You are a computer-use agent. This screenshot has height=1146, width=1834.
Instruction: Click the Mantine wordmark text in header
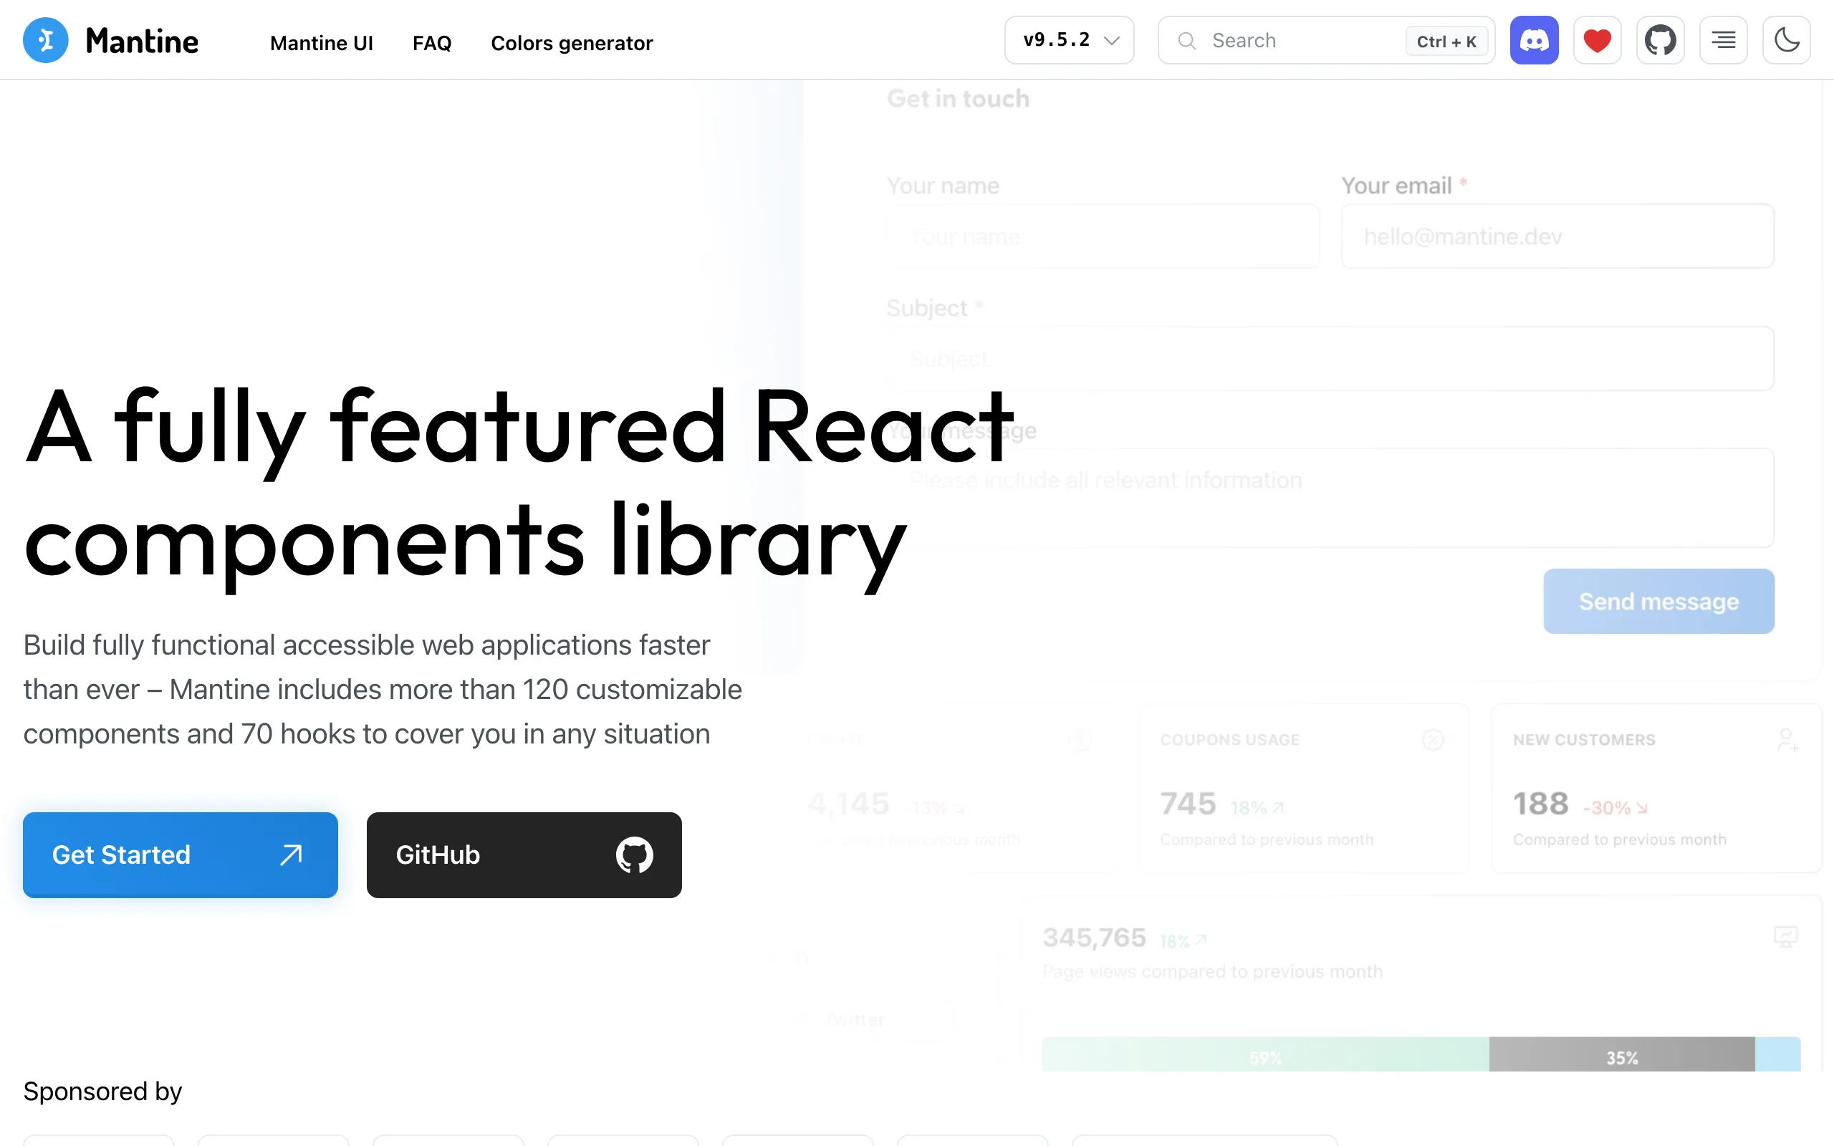click(x=142, y=41)
